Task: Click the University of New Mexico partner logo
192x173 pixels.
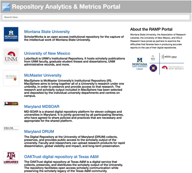Action: pyautogui.click(x=172, y=68)
